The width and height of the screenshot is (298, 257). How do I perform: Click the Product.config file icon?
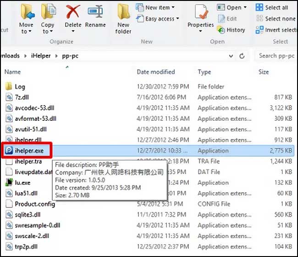point(9,204)
